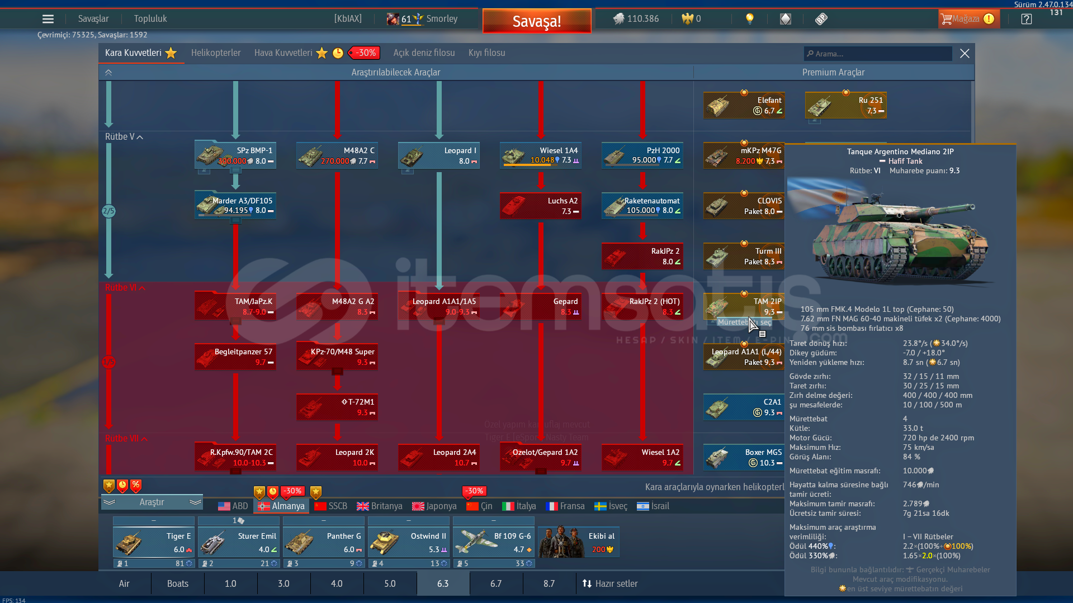The height and width of the screenshot is (603, 1073).
Task: Select the mKPz M47G premium tank
Action: click(744, 155)
